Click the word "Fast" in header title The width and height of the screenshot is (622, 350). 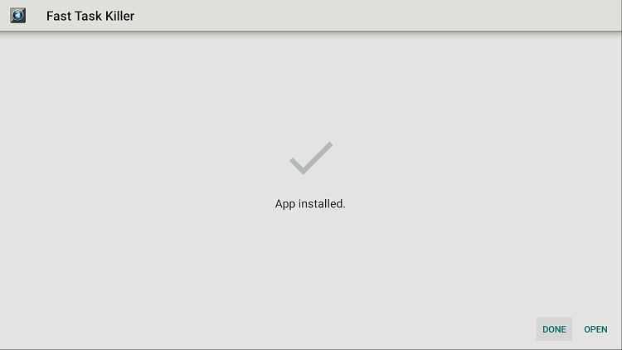[59, 16]
